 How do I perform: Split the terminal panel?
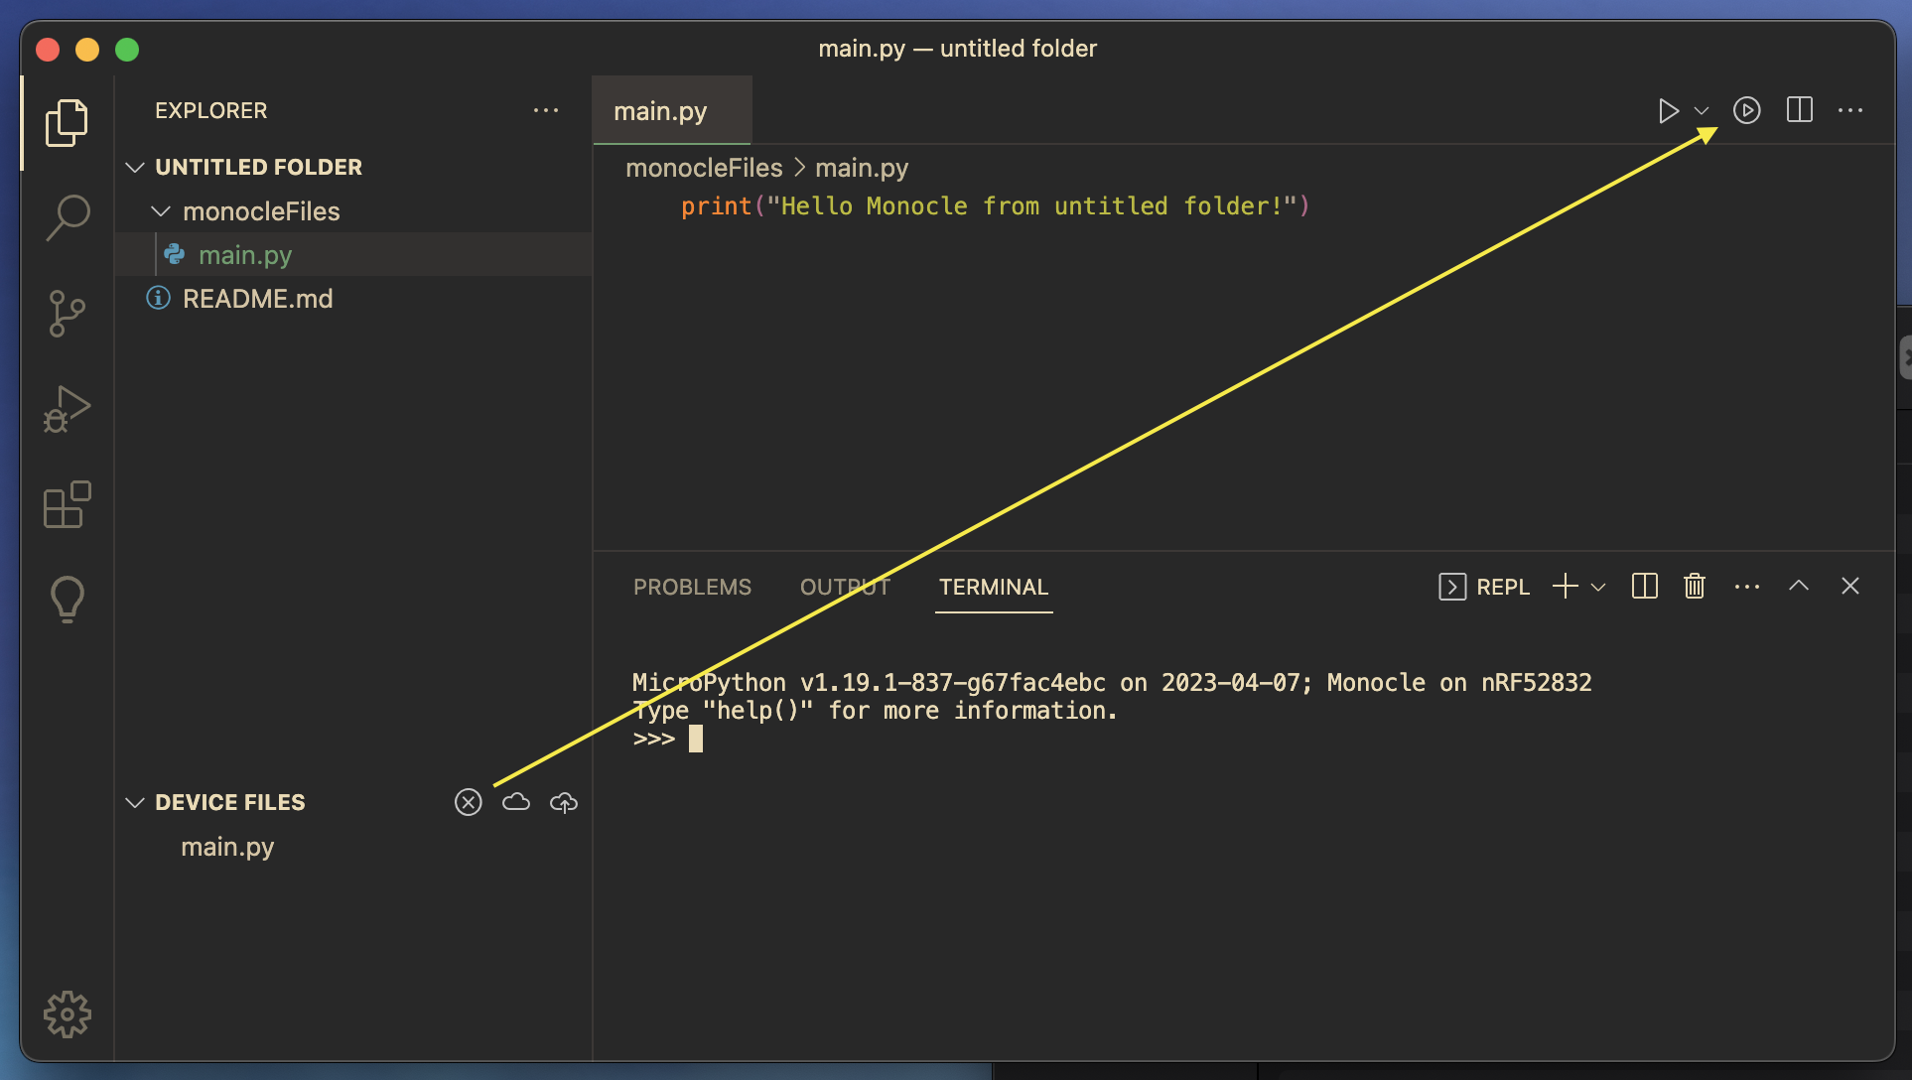click(x=1644, y=586)
